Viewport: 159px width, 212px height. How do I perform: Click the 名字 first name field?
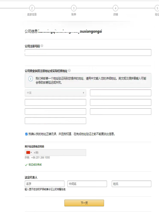45,184
